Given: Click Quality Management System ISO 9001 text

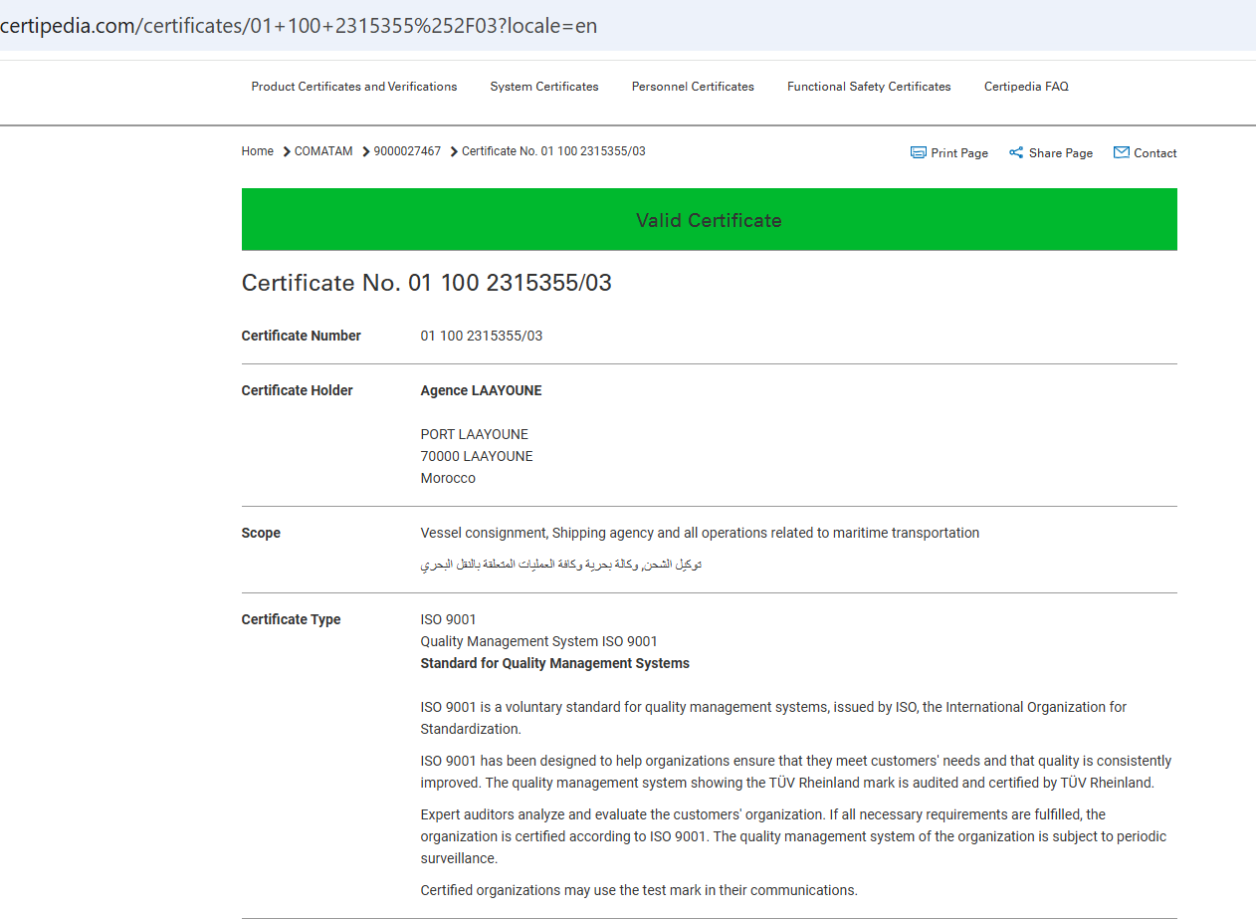Looking at the screenshot, I should [x=539, y=641].
